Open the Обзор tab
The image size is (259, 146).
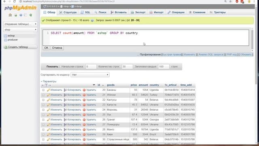[49, 13]
